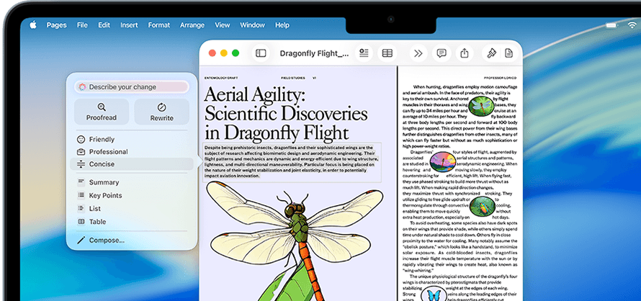Click the Wi-Fi status icon
641x301 pixels.
(632, 25)
